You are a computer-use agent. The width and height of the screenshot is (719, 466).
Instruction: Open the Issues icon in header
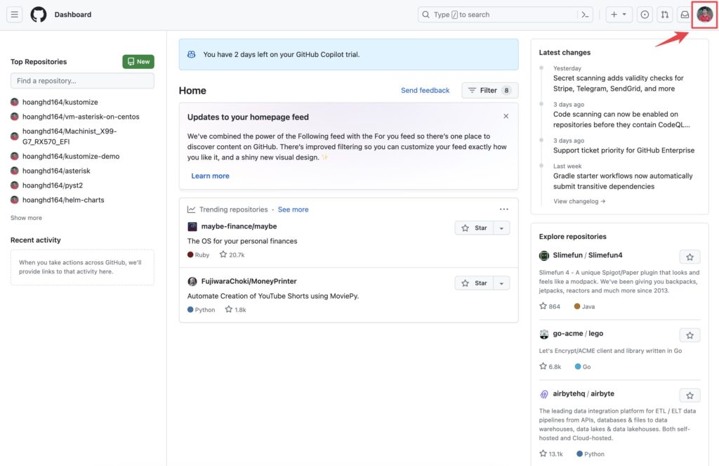[645, 15]
